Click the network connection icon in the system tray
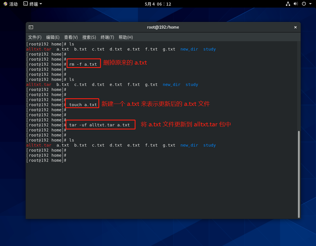This screenshot has height=246, width=316. (x=288, y=4)
